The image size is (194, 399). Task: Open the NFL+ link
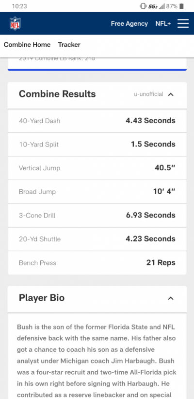(x=163, y=24)
